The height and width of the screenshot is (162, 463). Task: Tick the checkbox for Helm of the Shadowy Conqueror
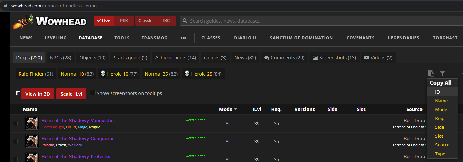tap(15, 141)
